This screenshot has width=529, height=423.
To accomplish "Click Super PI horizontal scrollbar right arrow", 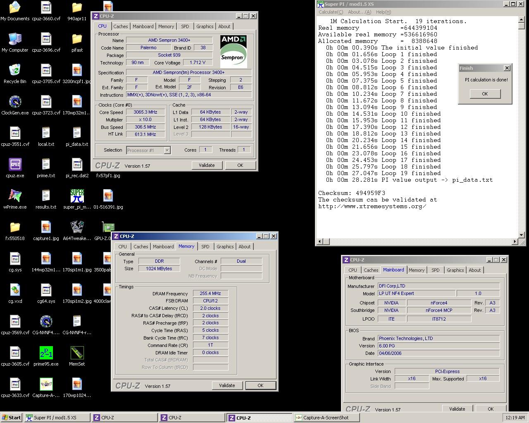I will click(x=515, y=241).
